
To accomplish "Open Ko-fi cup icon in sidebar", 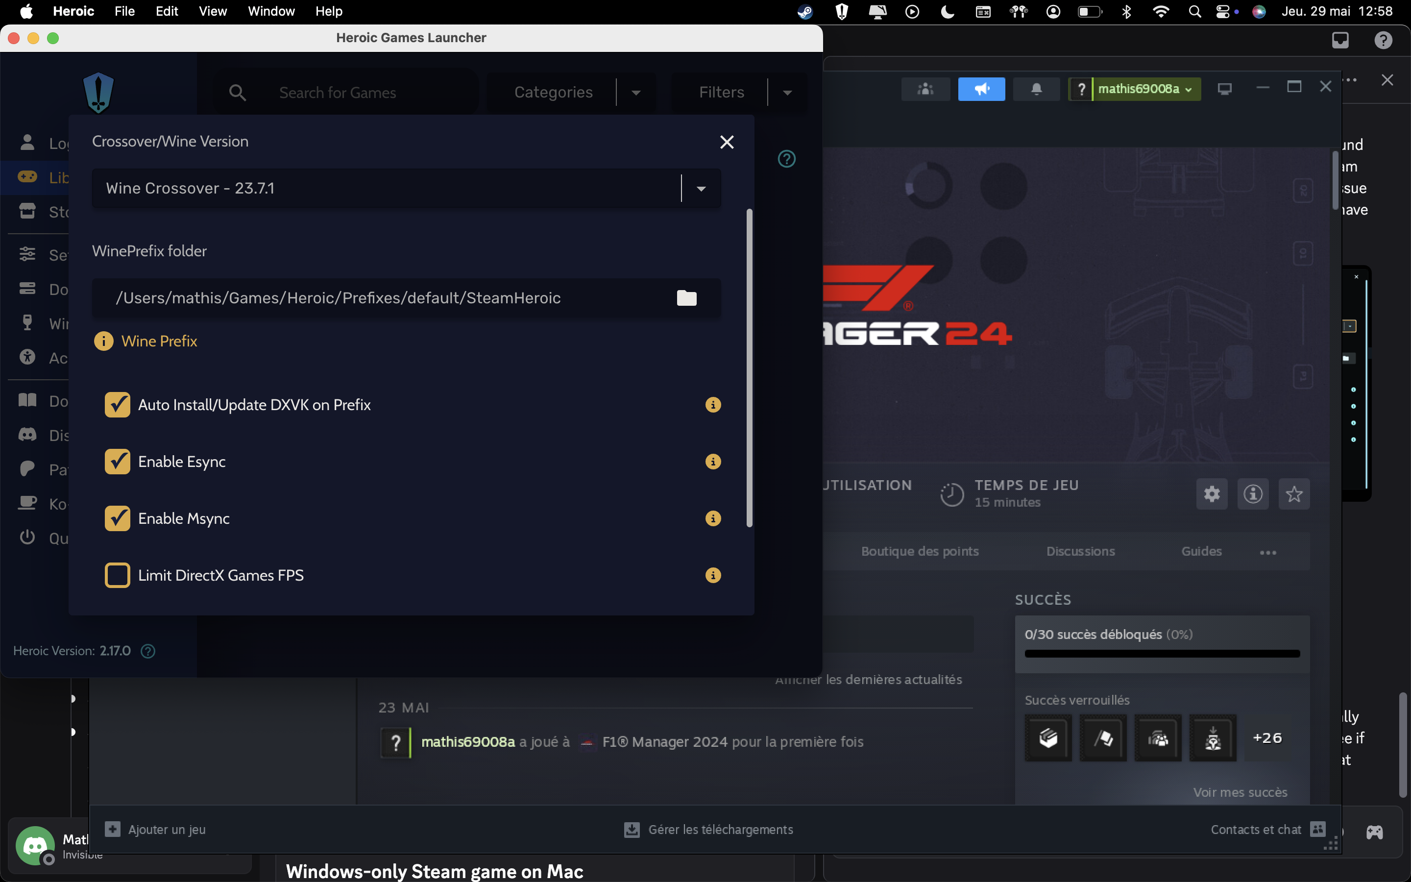I will (x=27, y=503).
